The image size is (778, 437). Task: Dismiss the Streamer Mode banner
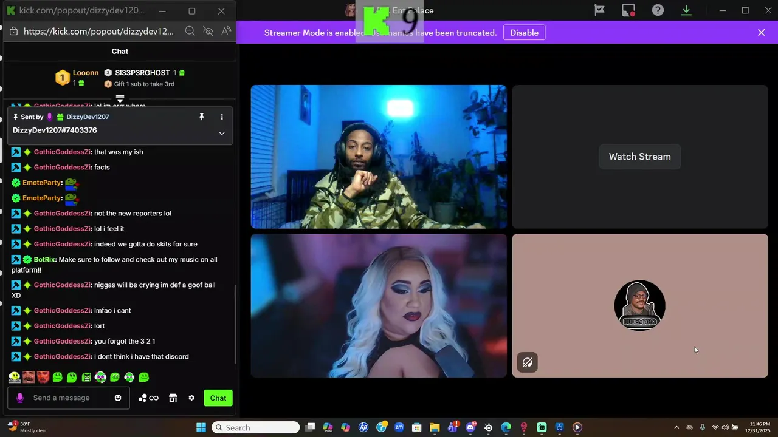point(761,33)
